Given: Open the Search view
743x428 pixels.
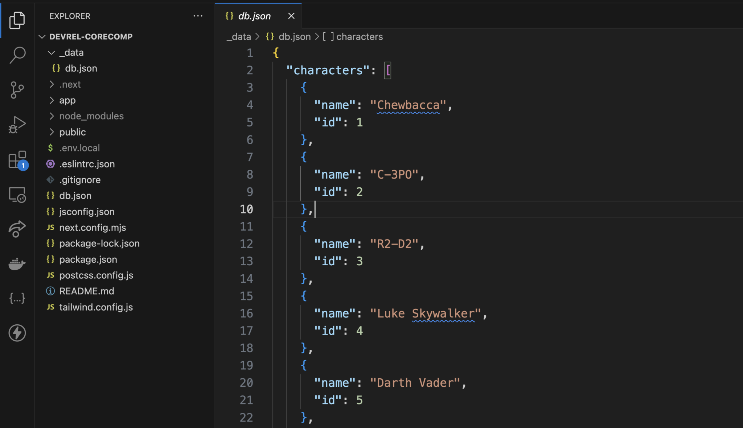Looking at the screenshot, I should (17, 54).
